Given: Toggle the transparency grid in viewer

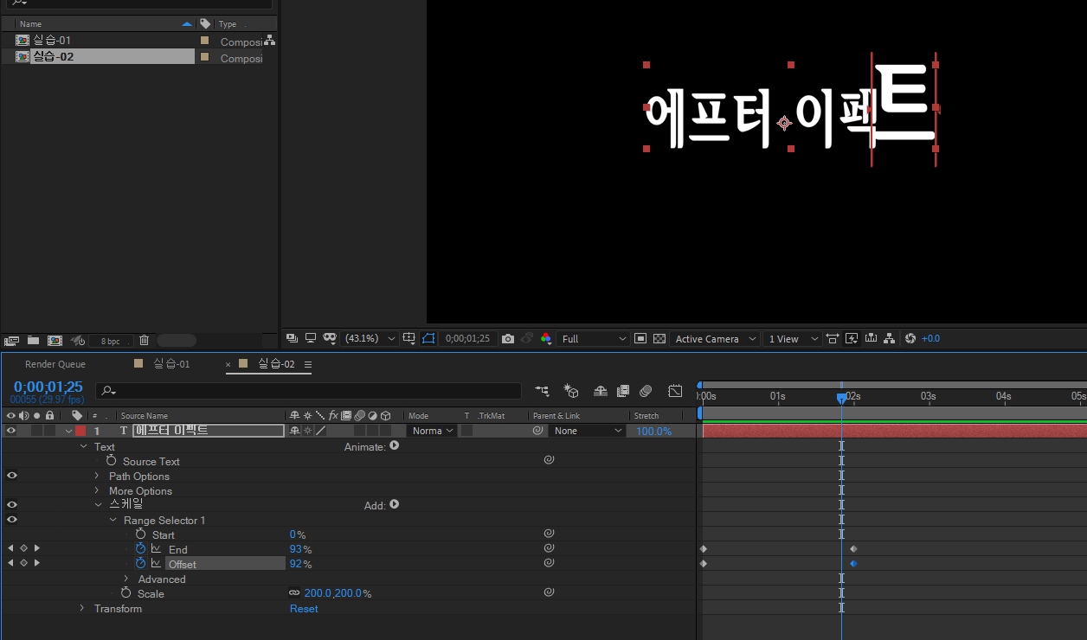Looking at the screenshot, I should pyautogui.click(x=659, y=338).
